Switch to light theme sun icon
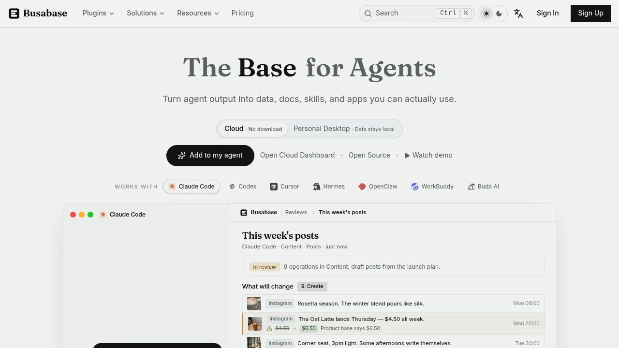Image resolution: width=619 pixels, height=348 pixels. pos(486,14)
